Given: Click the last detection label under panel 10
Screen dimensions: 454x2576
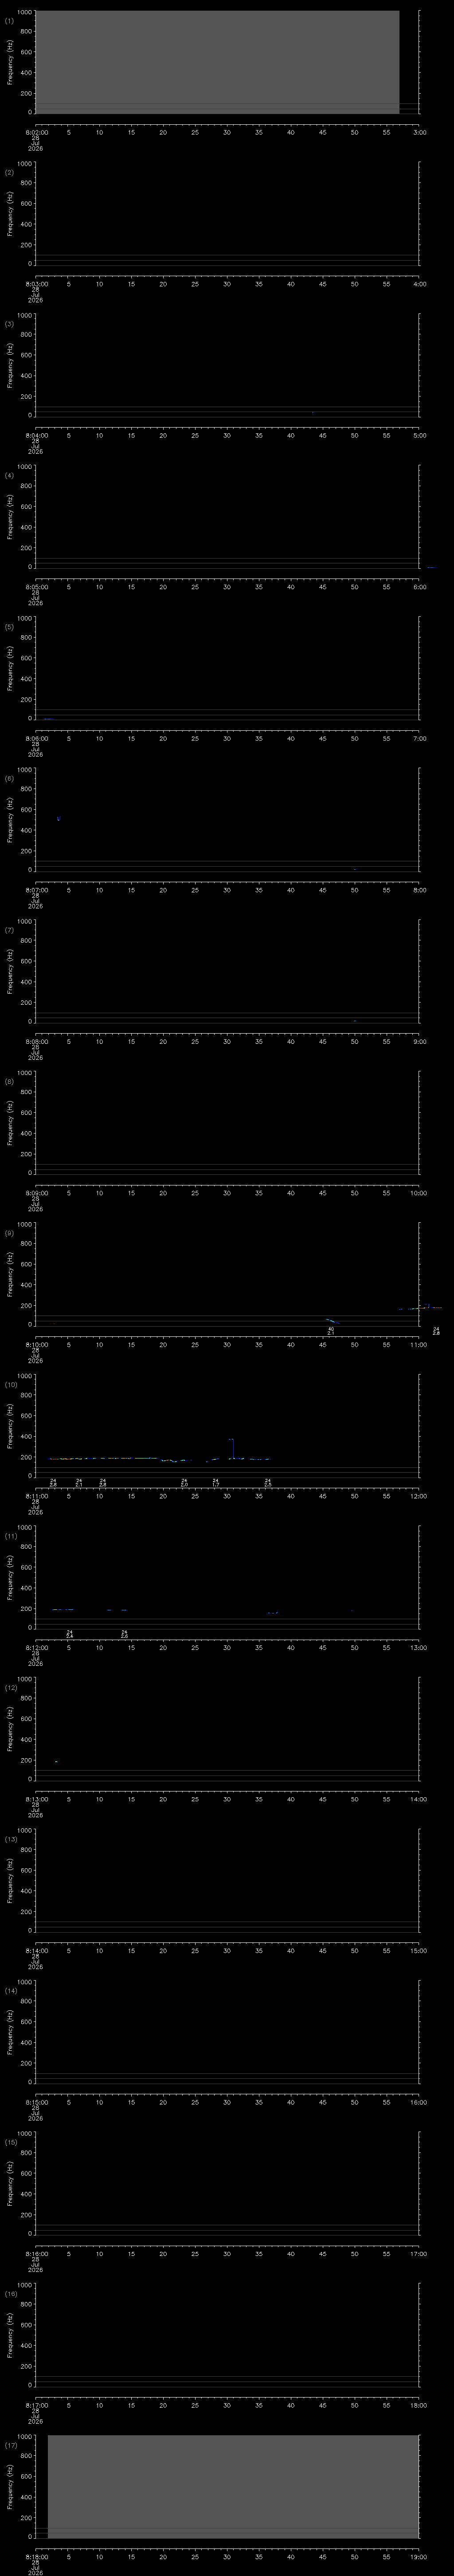Looking at the screenshot, I should 267,1483.
